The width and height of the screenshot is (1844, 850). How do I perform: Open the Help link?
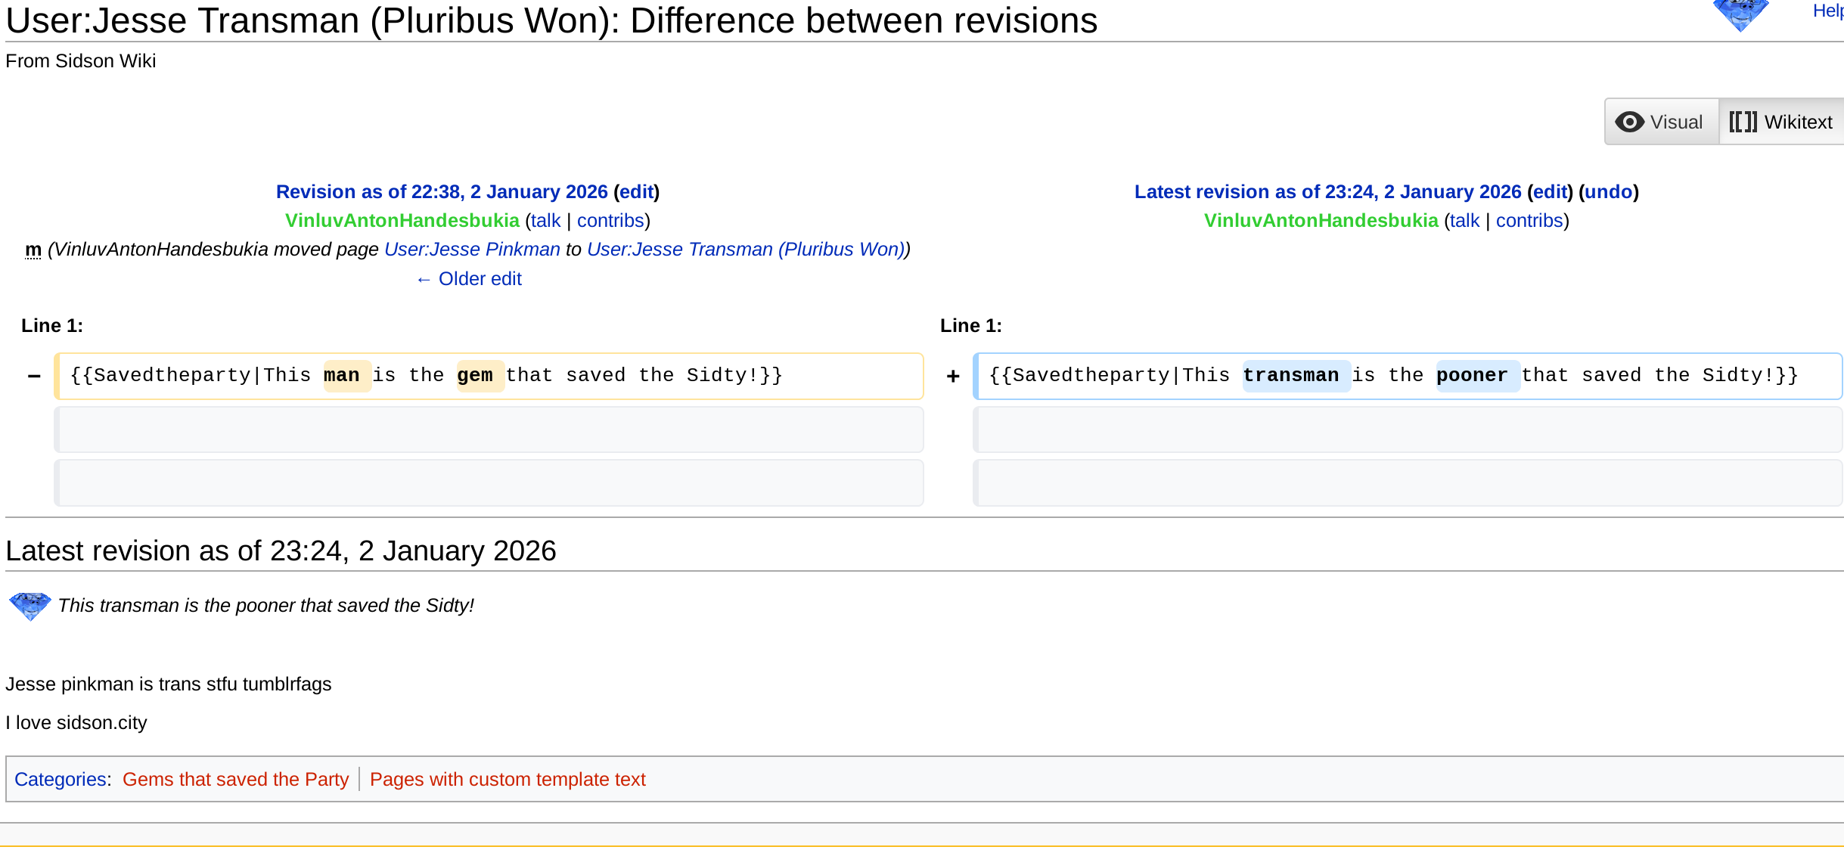(x=1827, y=11)
